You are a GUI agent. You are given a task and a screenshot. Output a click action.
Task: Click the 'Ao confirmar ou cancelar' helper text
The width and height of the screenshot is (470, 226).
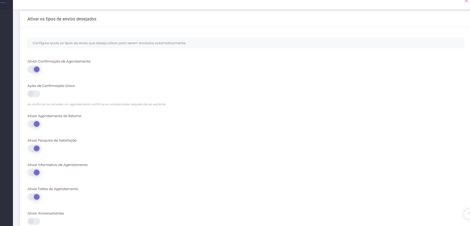[97, 105]
